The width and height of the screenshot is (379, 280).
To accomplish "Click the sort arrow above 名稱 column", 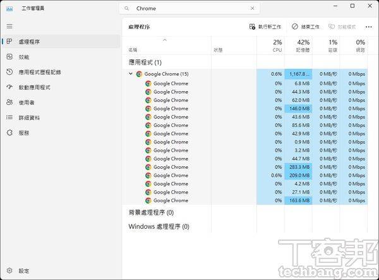I will click(x=165, y=40).
